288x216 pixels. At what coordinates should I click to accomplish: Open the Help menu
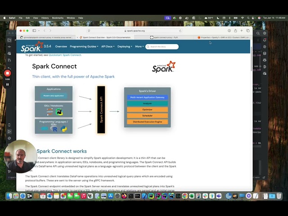pyautogui.click(x=81, y=18)
